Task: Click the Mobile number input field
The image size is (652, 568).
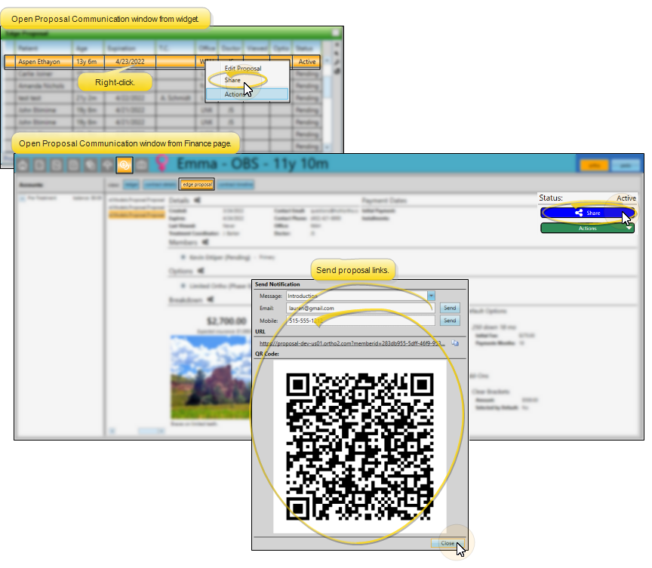Action: pos(360,321)
